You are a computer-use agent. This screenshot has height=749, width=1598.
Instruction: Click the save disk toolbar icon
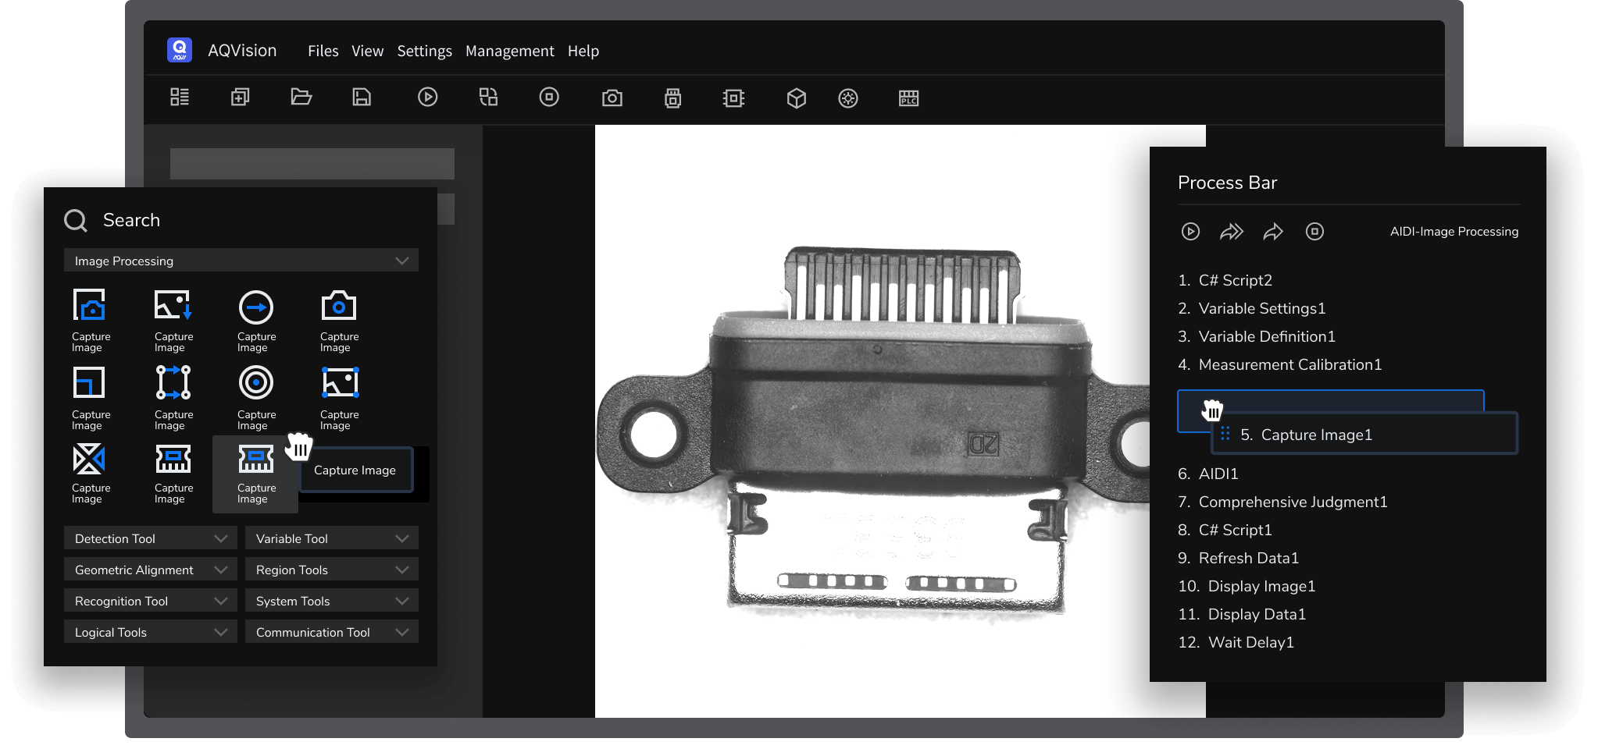[x=362, y=97]
